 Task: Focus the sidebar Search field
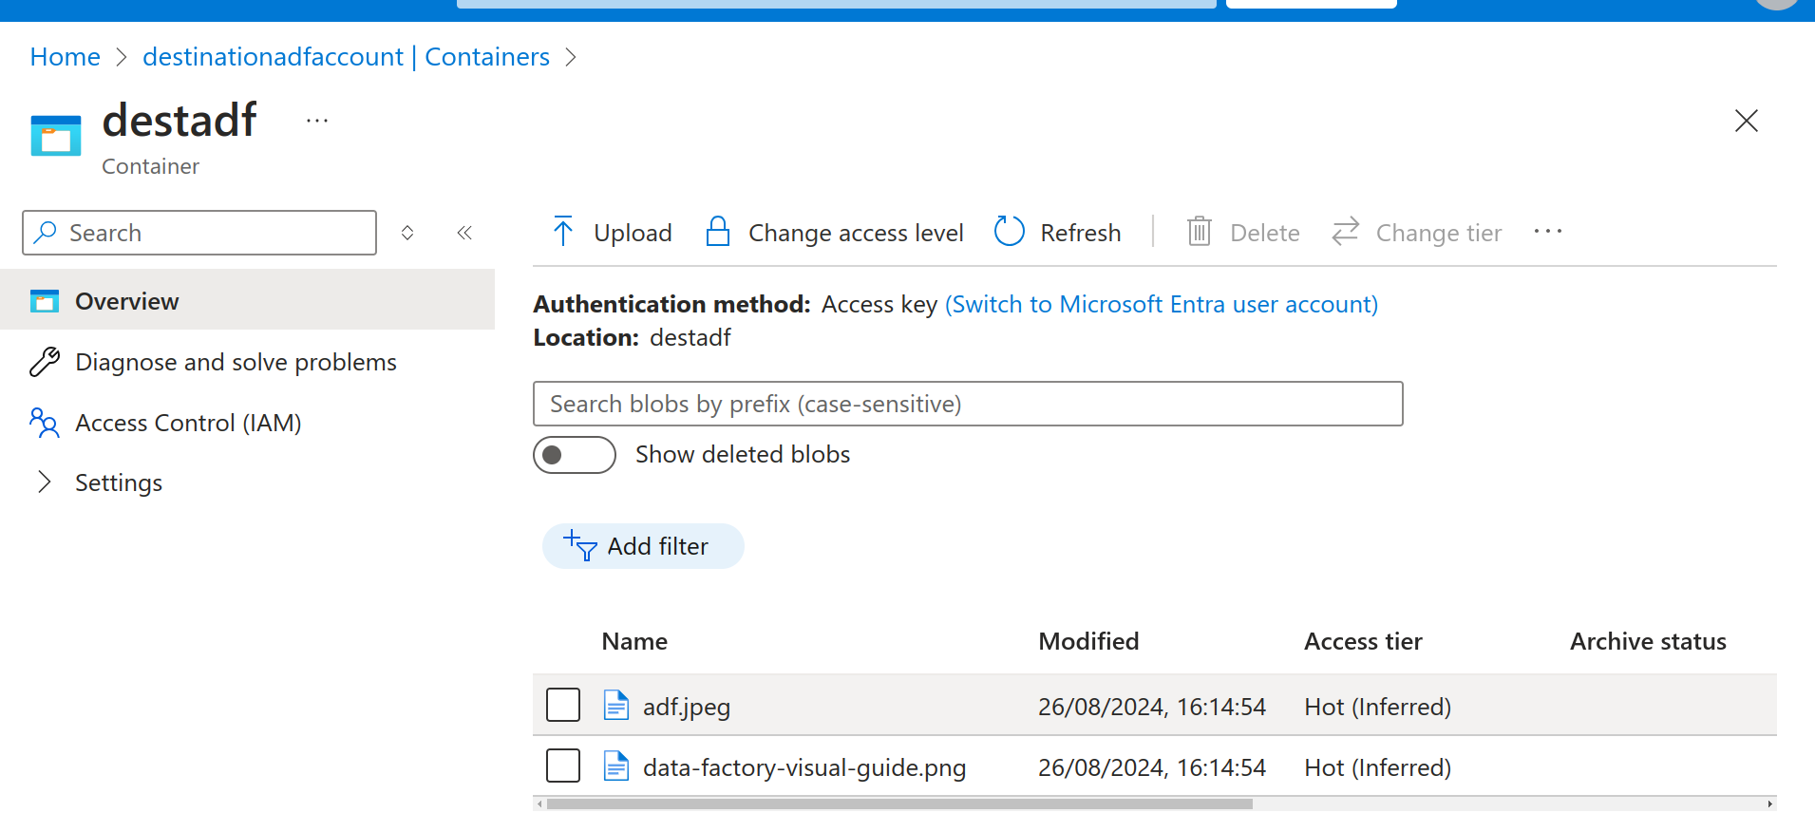pos(199,233)
